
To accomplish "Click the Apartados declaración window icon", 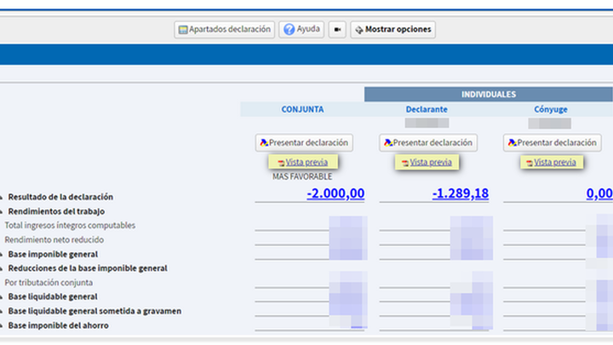I will [x=182, y=30].
